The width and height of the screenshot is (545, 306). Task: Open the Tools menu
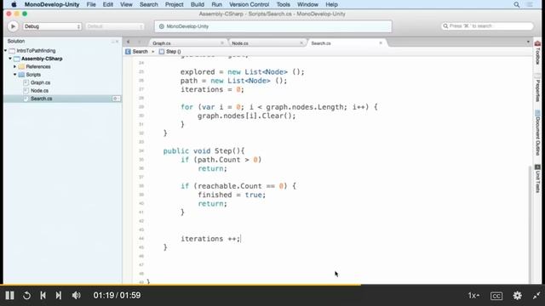(x=283, y=4)
